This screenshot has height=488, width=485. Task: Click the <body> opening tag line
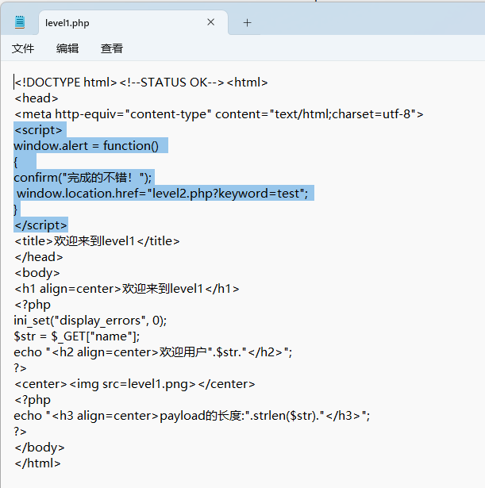tap(37, 273)
